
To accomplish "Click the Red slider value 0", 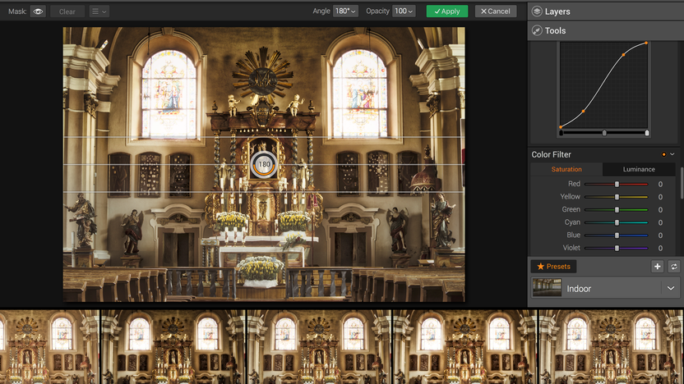I will 660,184.
